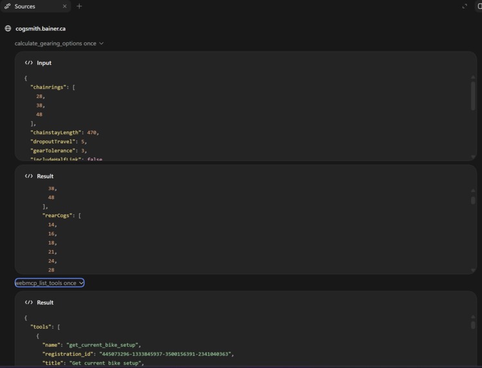482x368 pixels.
Task: Click the gearing Result scroll up arrow
Action: click(473, 191)
